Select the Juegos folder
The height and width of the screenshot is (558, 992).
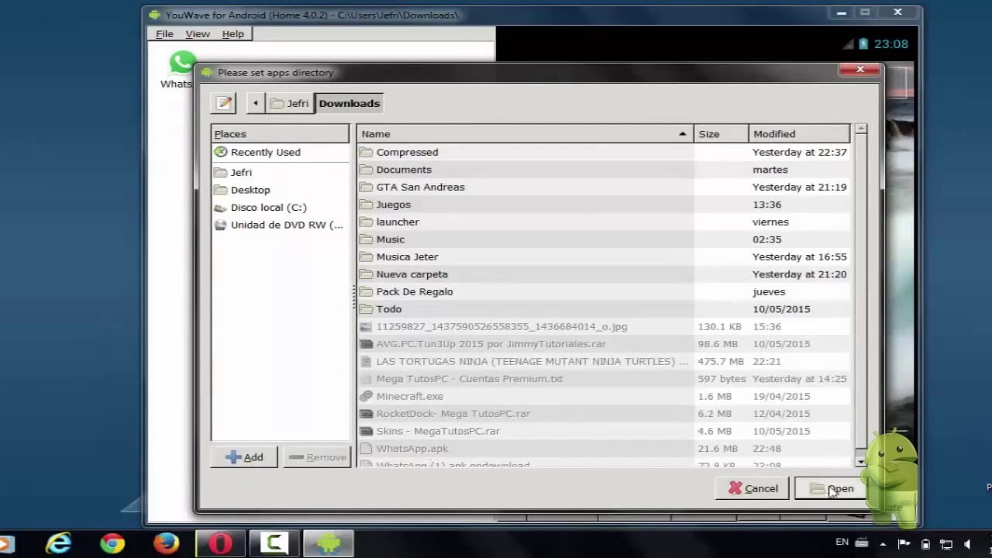click(604, 205)
